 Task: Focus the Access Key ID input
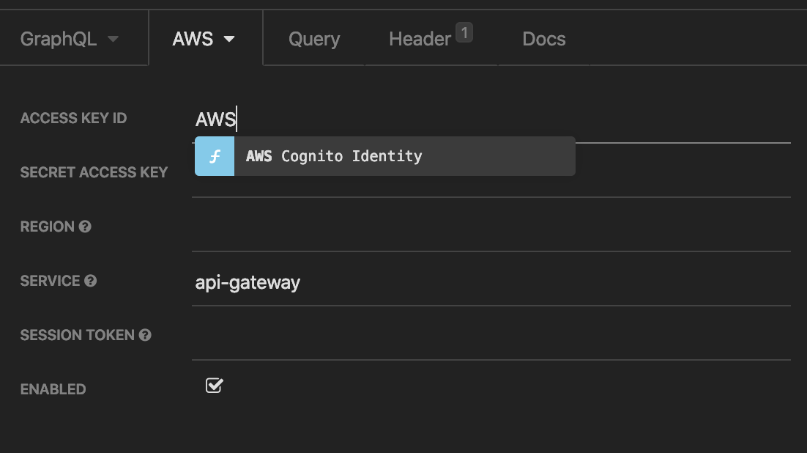click(x=491, y=119)
